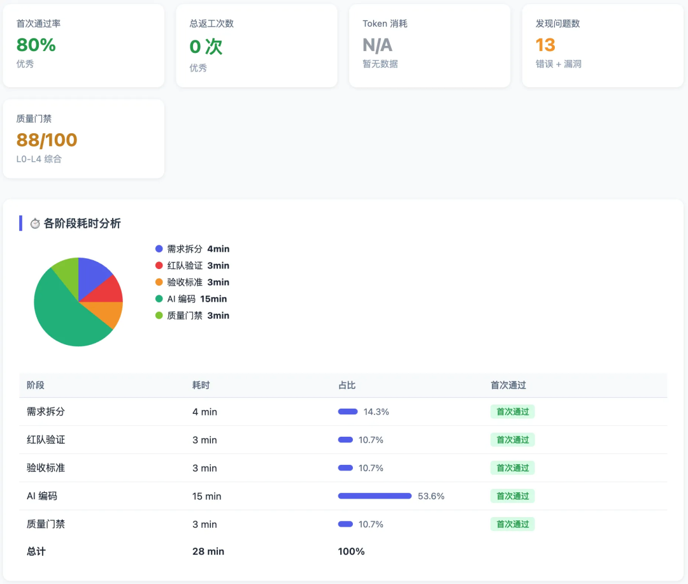Open the Token 消耗 N/A card
Viewport: 688px width, 584px height.
429,46
